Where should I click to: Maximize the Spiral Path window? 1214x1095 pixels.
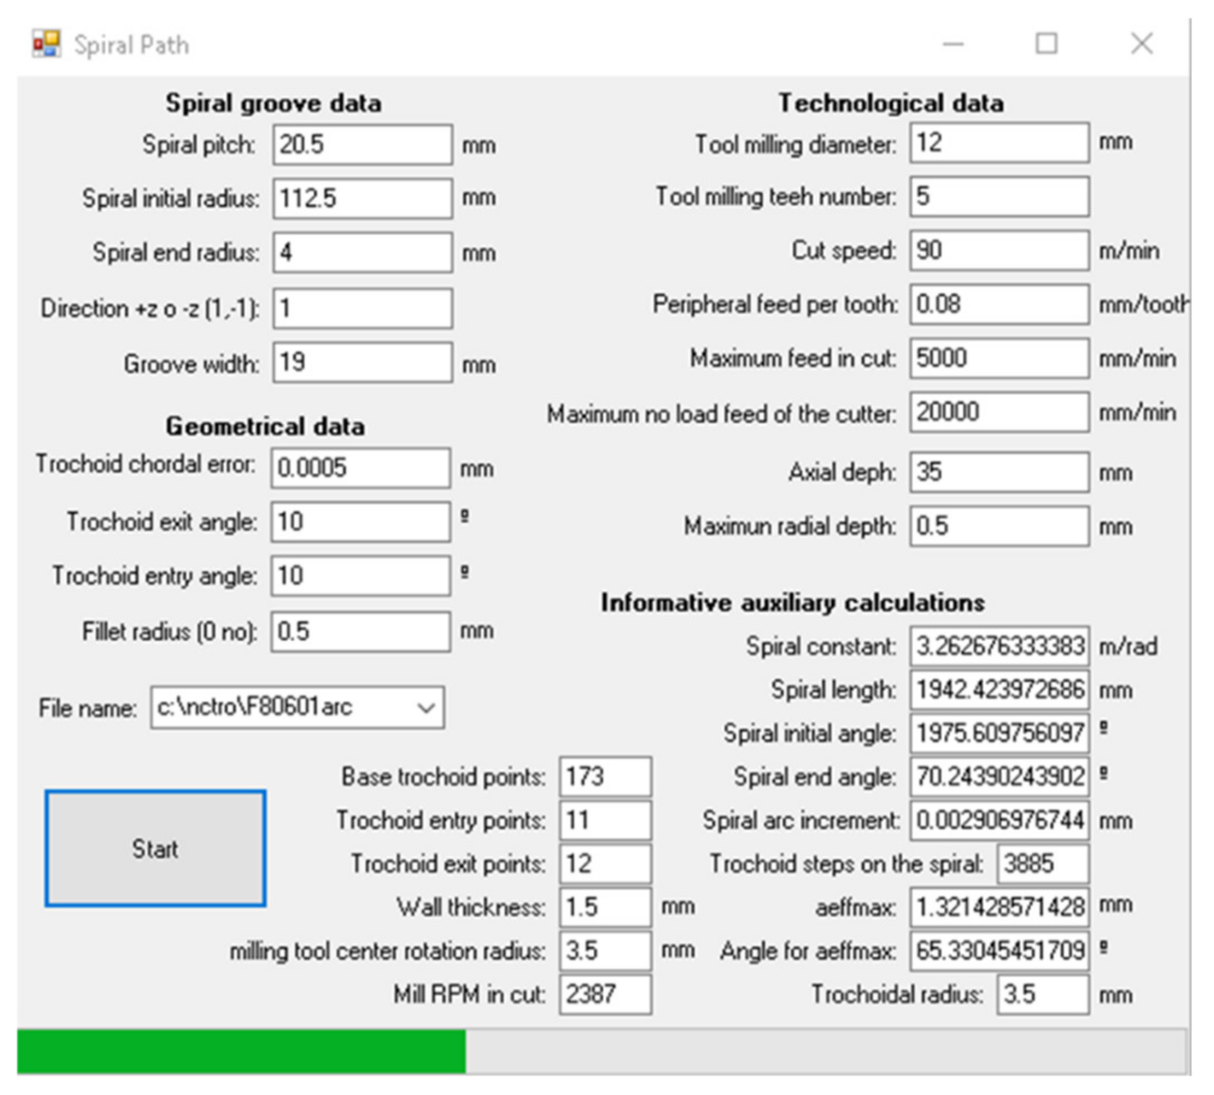[x=1046, y=44]
